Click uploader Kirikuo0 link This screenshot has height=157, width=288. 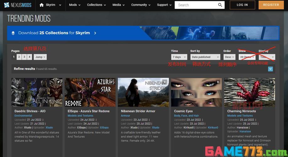pyautogui.click(x=213, y=127)
